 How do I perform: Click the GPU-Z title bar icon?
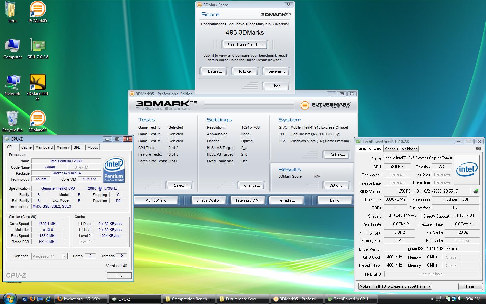[358, 142]
